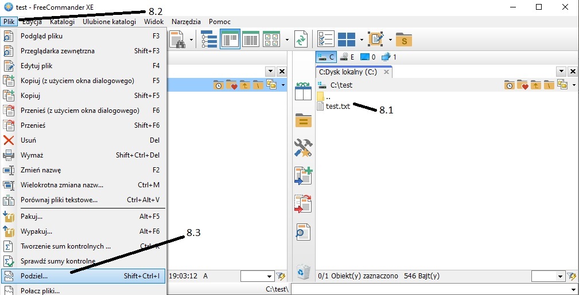Click the parent folder '..' entry
This screenshot has width=579, height=295.
324,97
